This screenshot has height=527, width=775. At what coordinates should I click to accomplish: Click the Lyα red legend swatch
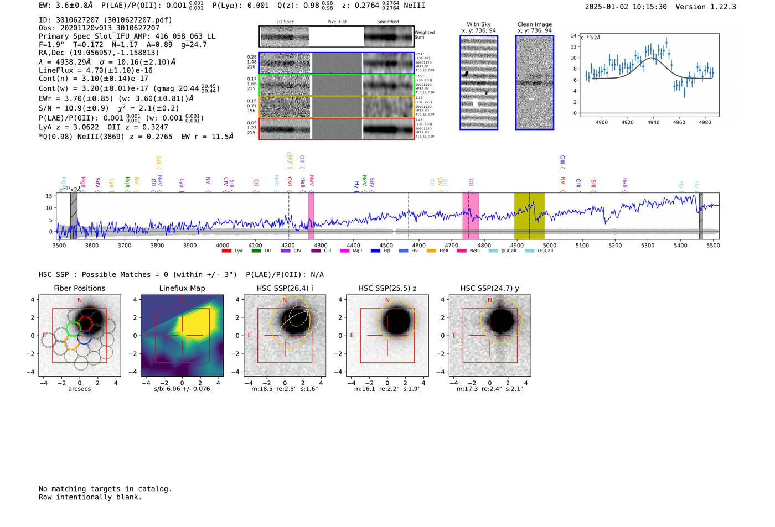226,251
